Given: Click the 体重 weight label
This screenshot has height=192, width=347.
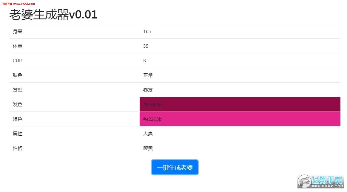Looking at the screenshot, I should click(17, 46).
